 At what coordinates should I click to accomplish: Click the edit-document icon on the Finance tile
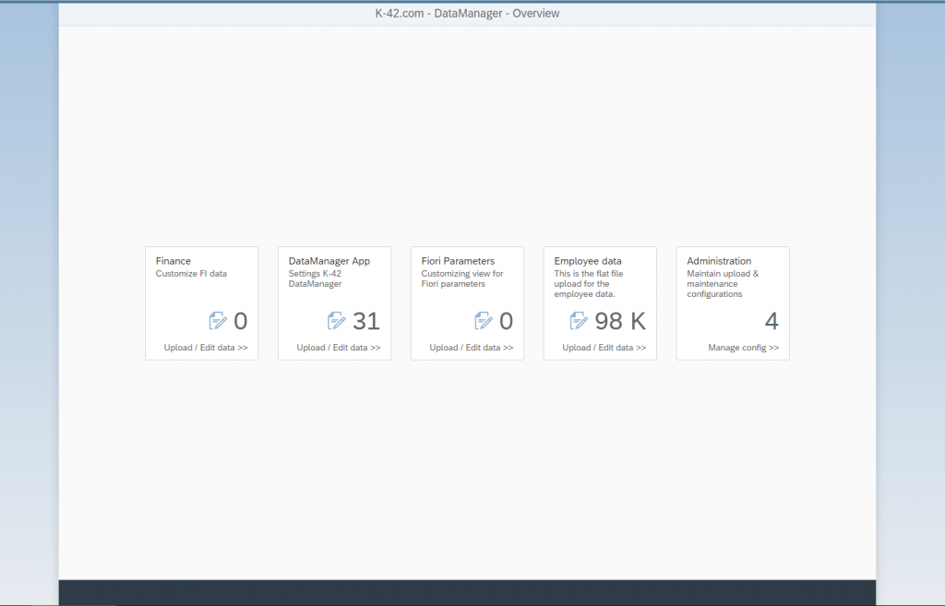pyautogui.click(x=220, y=321)
